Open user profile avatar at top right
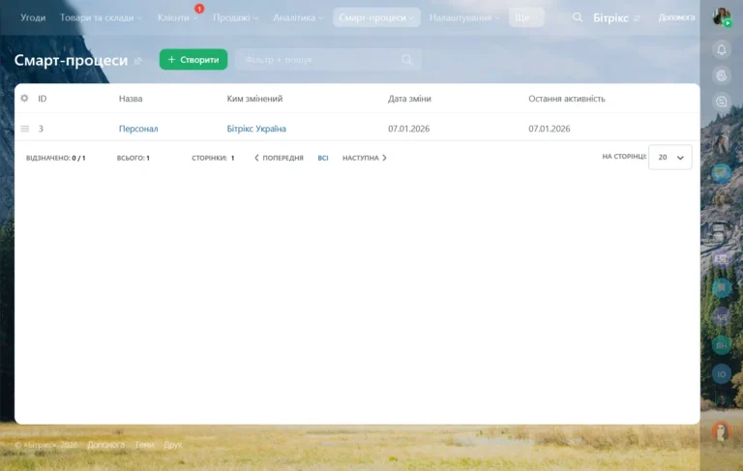Screen dimensions: 743x471 click(721, 17)
